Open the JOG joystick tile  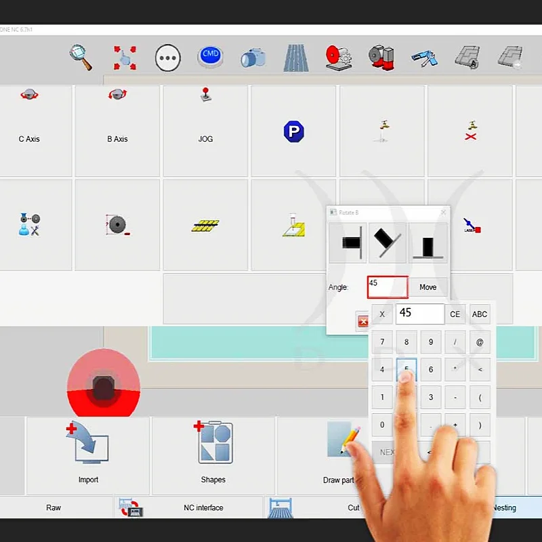coord(205,131)
